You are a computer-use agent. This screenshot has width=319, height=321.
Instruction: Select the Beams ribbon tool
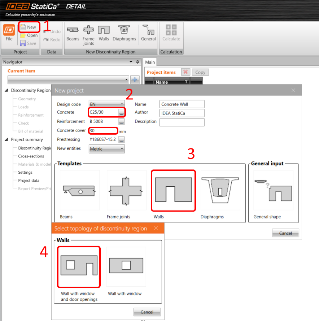coord(73,34)
